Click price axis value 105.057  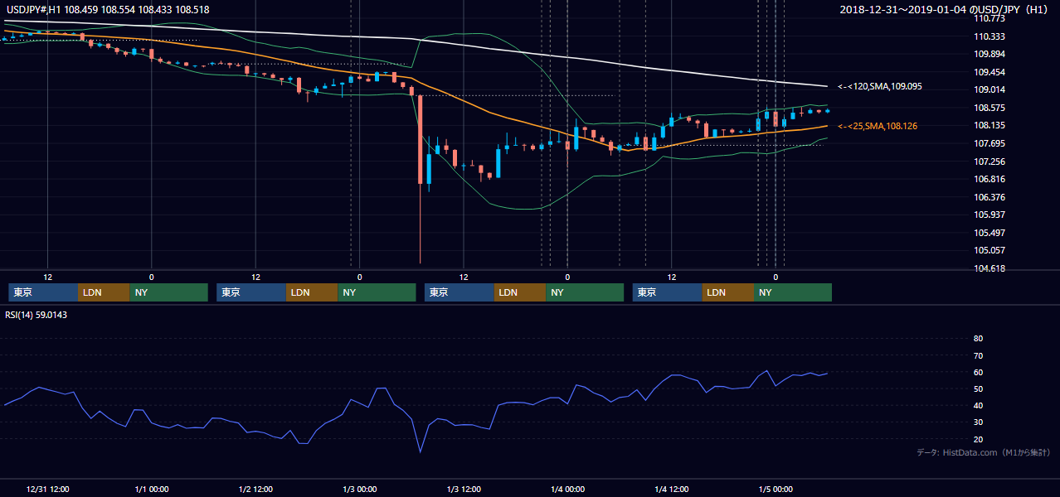tap(989, 250)
